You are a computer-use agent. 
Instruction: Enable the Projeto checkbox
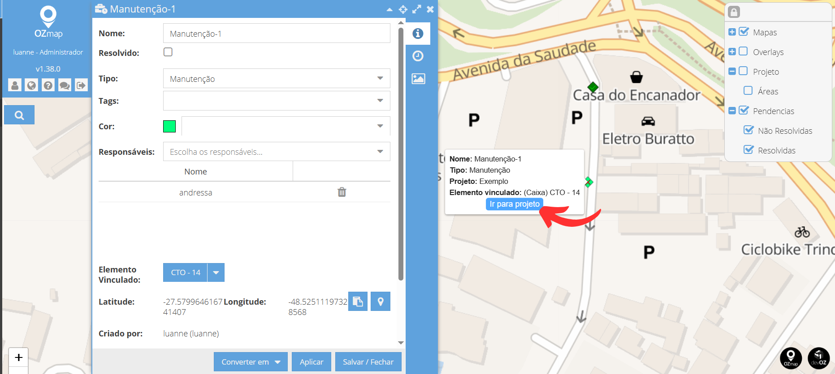tap(743, 71)
